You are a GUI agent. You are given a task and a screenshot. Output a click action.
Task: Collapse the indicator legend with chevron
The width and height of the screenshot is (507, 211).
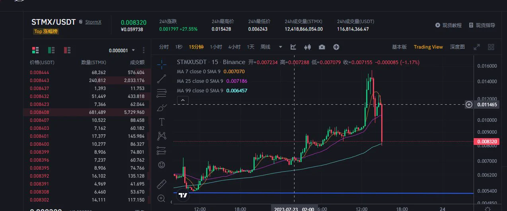coord(182,100)
